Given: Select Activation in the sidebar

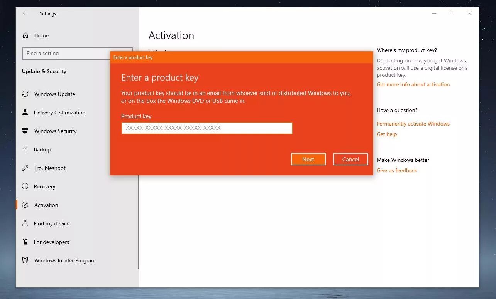Looking at the screenshot, I should [x=46, y=205].
